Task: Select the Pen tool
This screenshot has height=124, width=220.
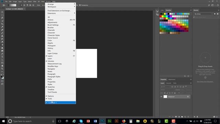Action: (x=2, y=54)
